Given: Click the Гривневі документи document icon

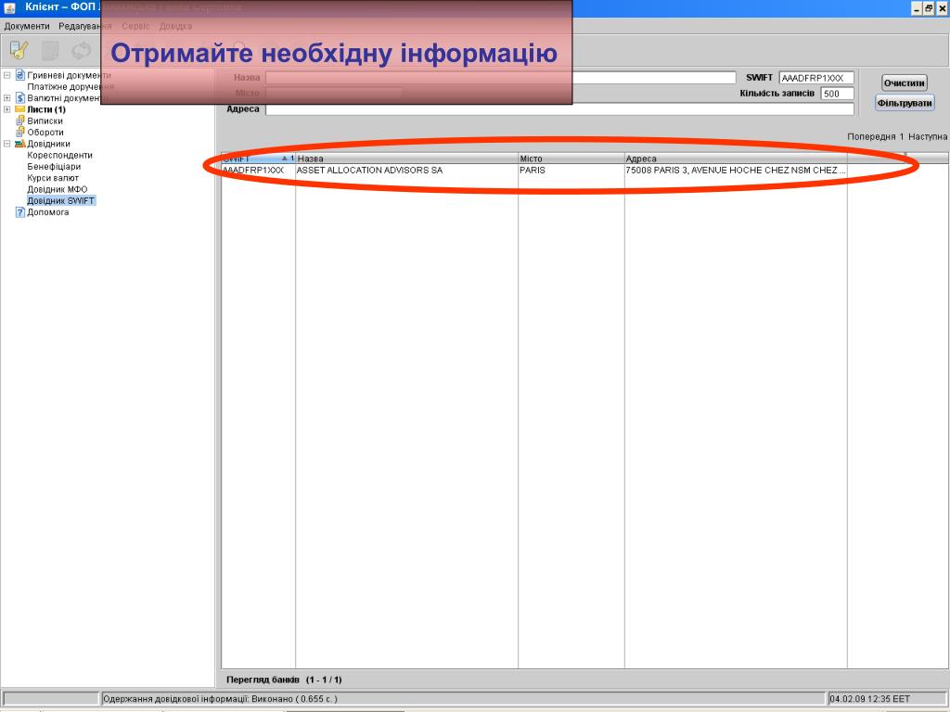Looking at the screenshot, I should pos(20,75).
